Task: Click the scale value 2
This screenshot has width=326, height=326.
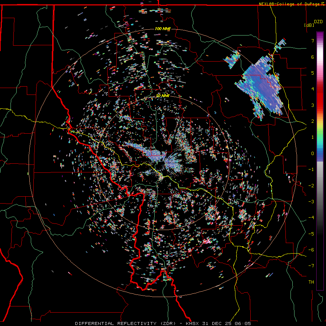Action: point(313,121)
